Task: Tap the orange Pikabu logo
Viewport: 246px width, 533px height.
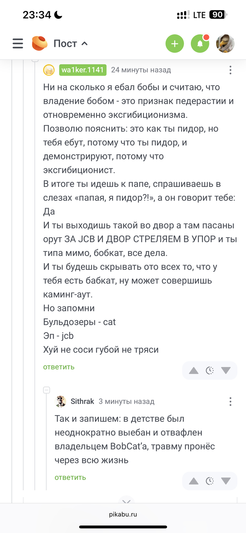Action: pyautogui.click(x=40, y=44)
